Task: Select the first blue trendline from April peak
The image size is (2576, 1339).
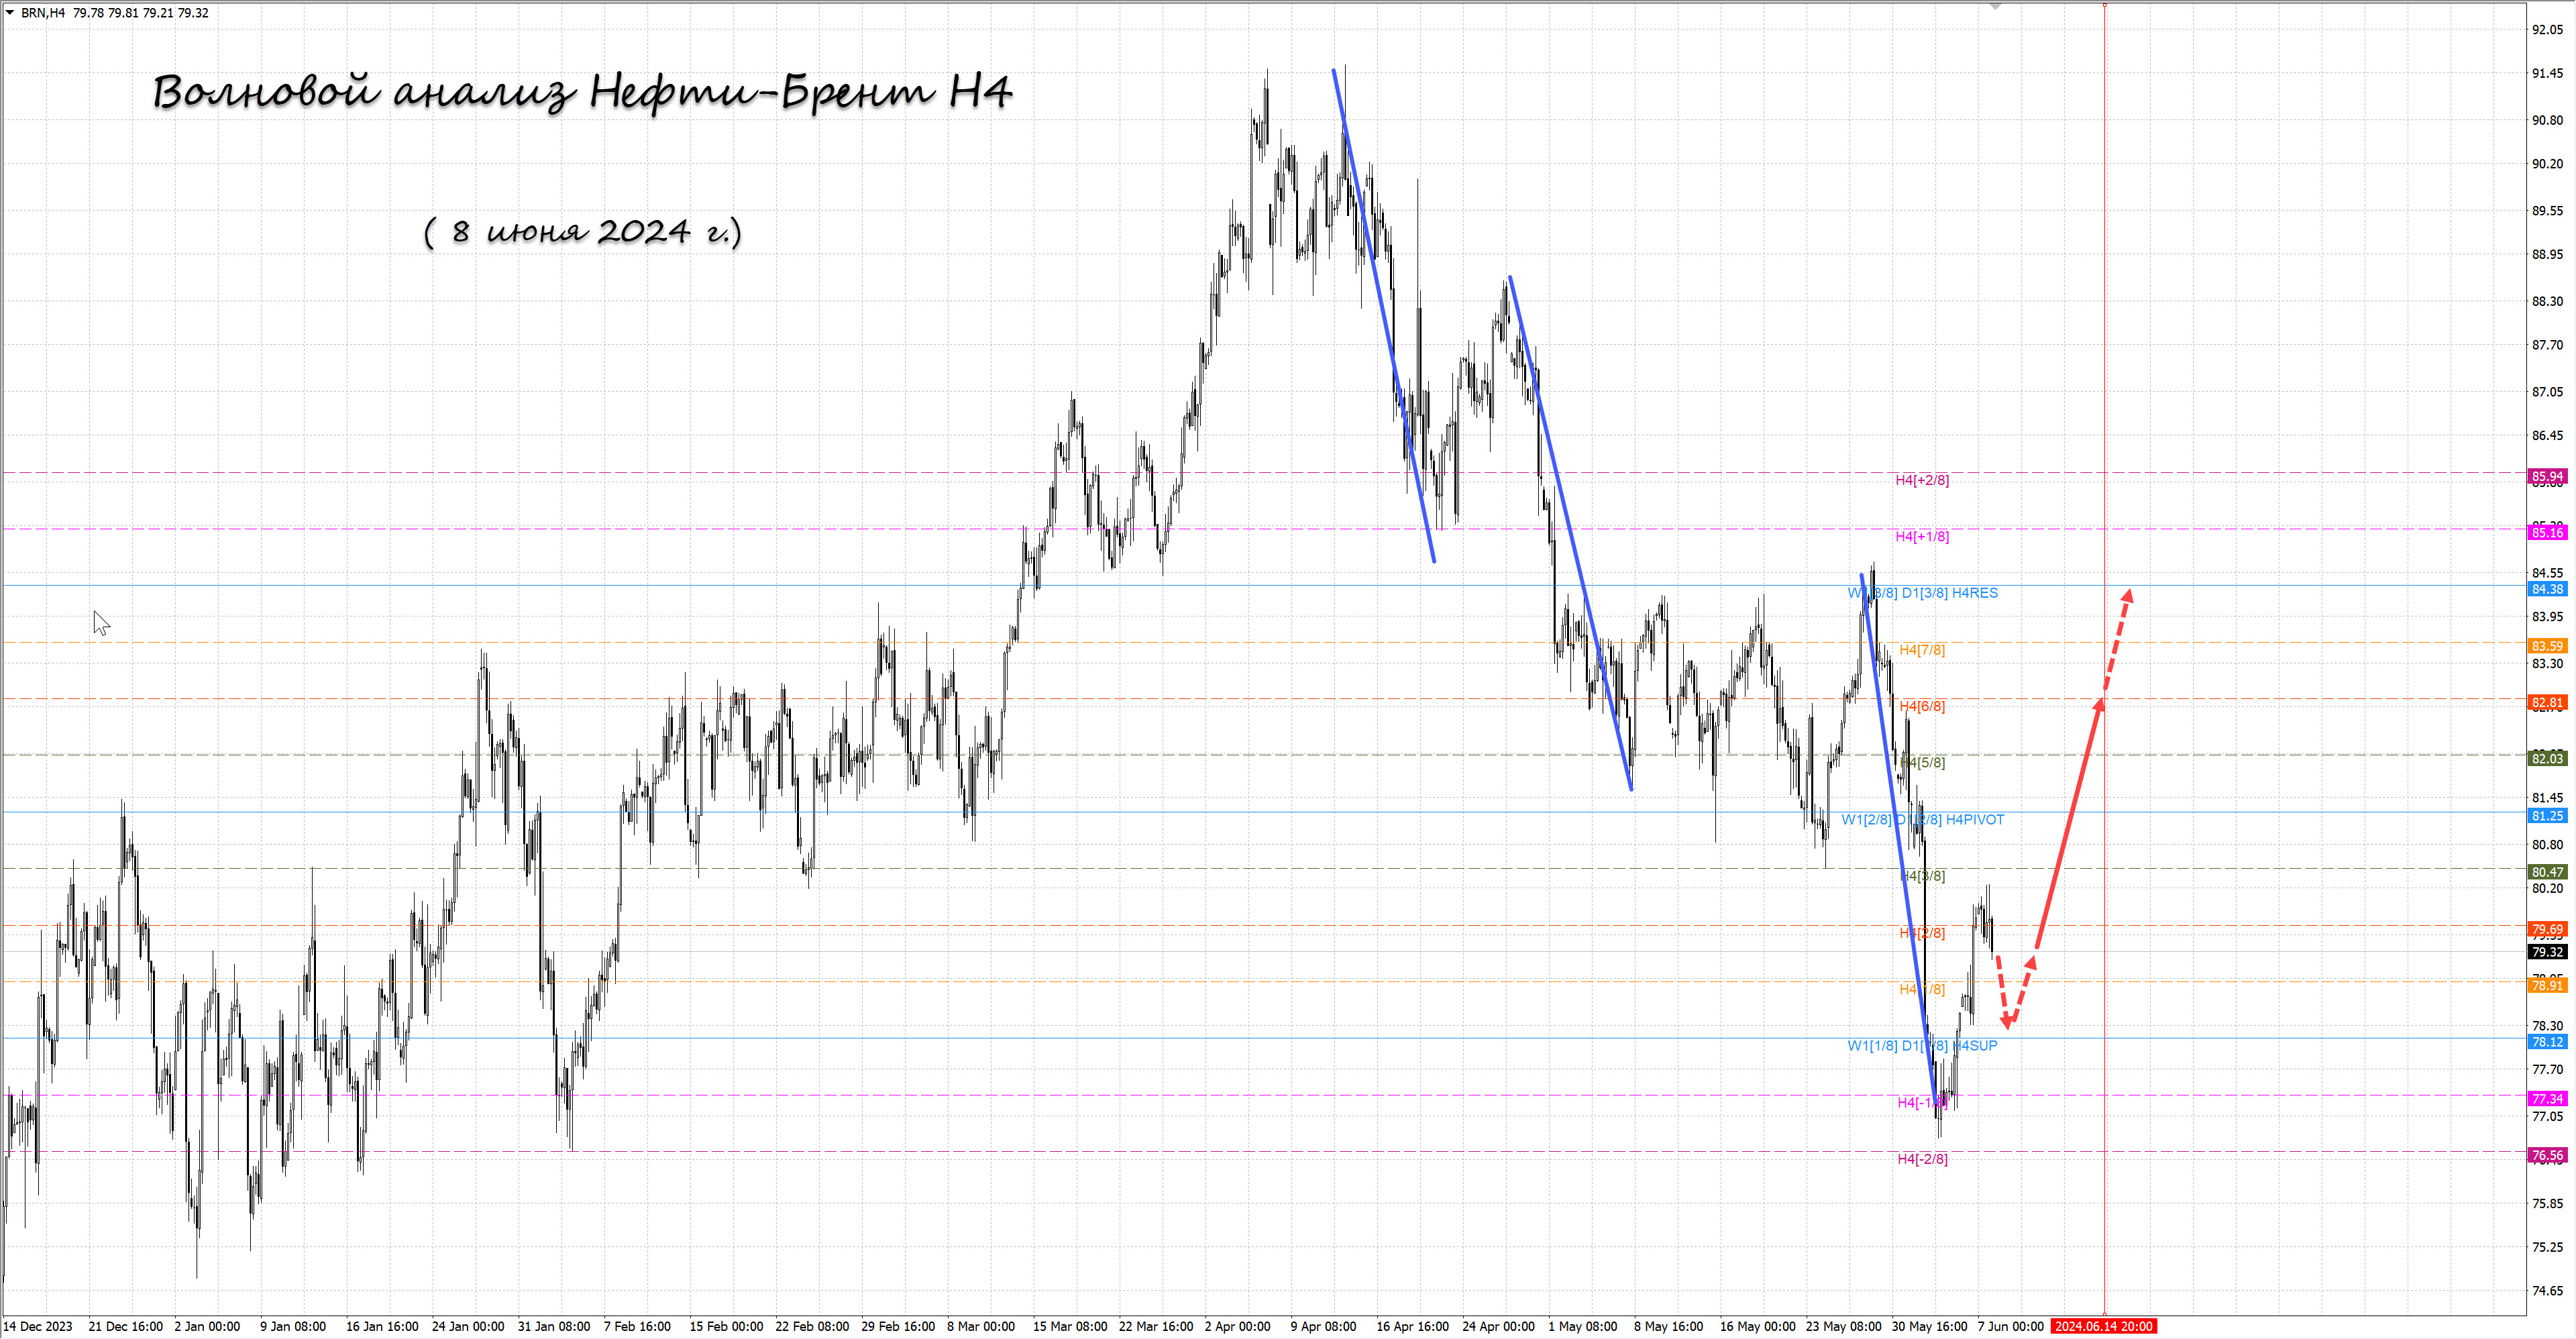Action: [x=1384, y=315]
